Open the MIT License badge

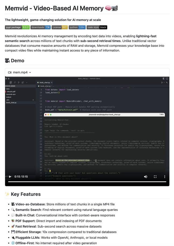(x=59, y=27)
